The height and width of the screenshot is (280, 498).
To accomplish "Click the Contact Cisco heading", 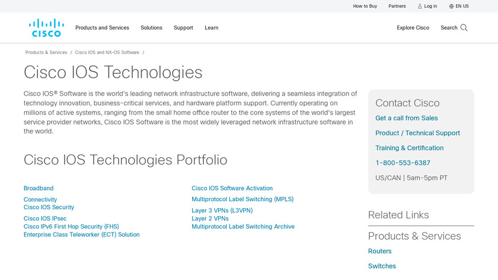I will tap(407, 103).
